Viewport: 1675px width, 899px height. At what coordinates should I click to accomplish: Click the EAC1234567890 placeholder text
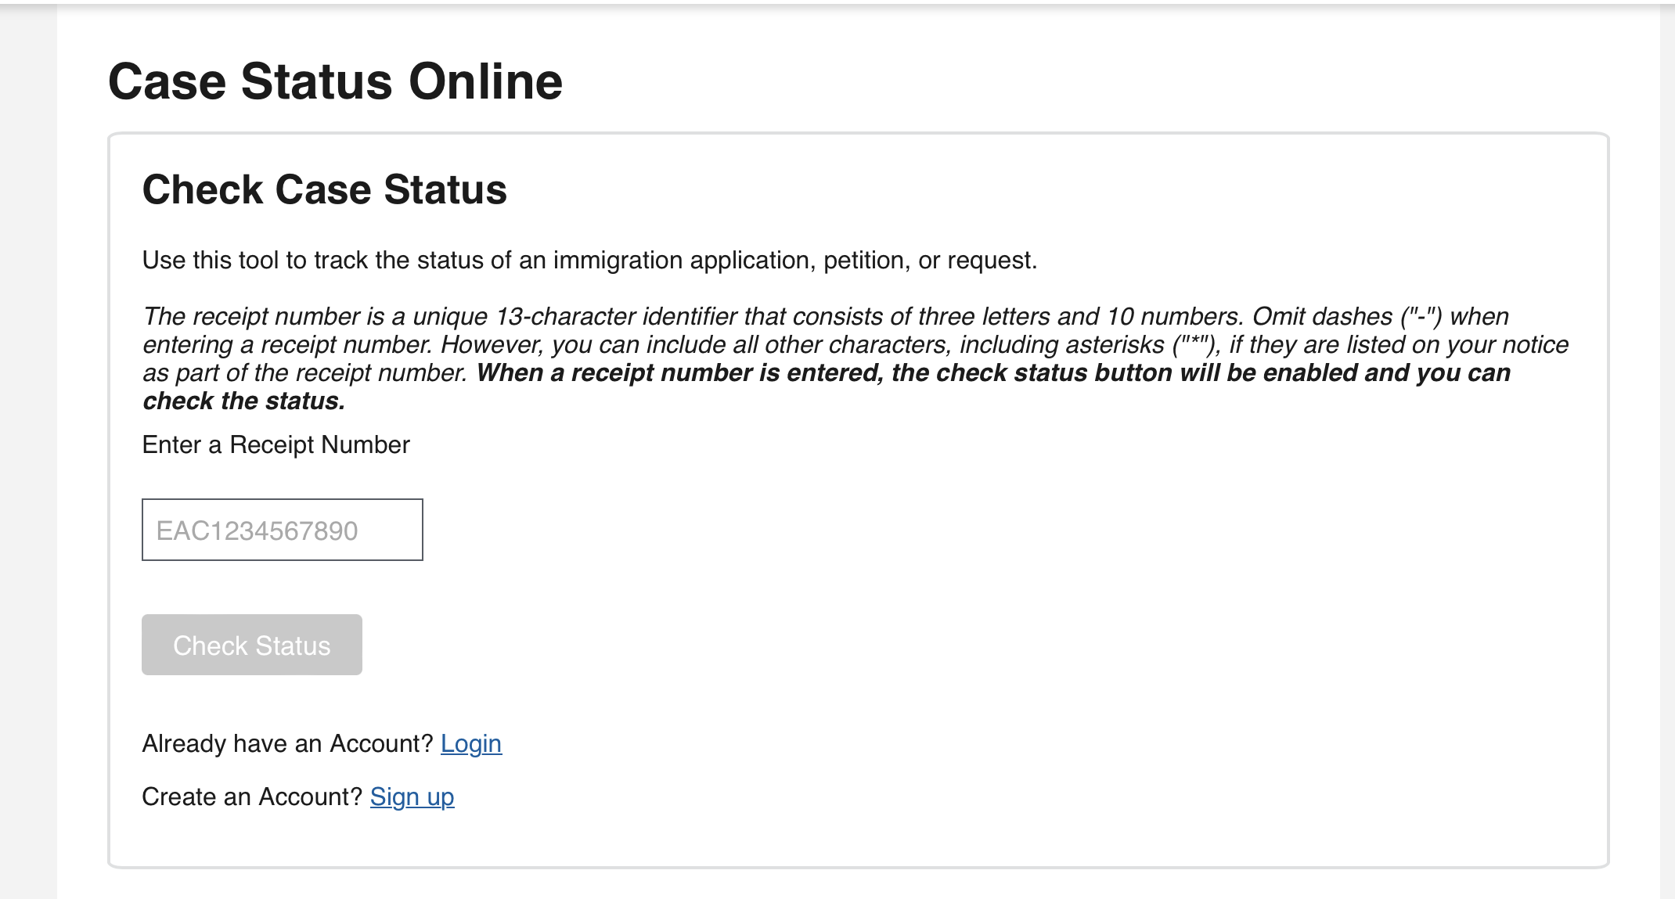coord(257,530)
